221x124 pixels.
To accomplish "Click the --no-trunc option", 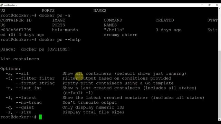I will click(29, 103).
